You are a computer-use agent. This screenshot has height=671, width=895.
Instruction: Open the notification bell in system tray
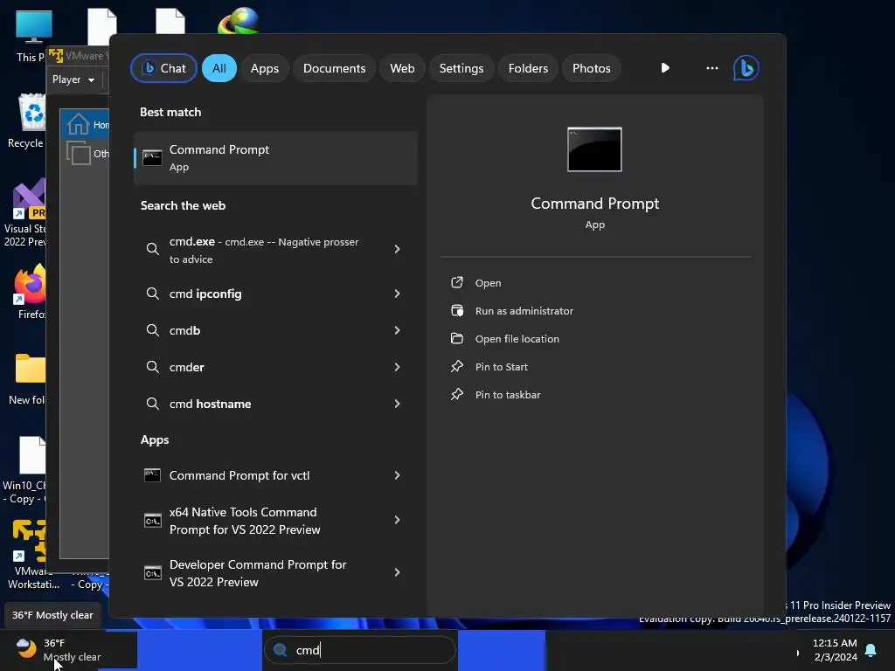point(871,650)
